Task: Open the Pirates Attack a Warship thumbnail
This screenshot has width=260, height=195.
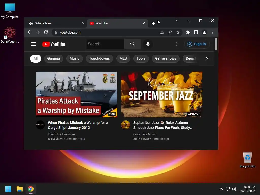Action: click(76, 94)
